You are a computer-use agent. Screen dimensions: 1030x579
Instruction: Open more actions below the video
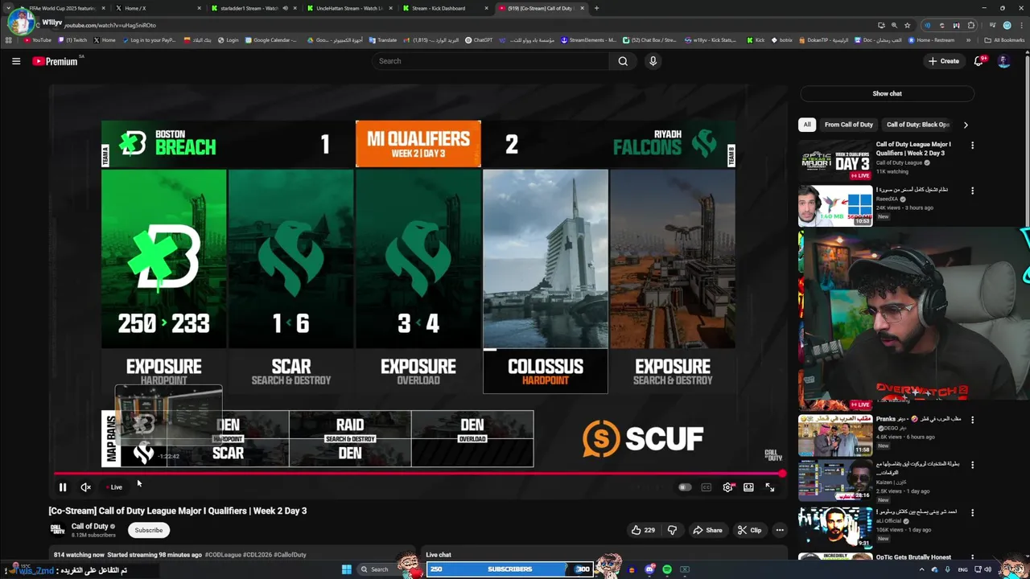coord(779,530)
